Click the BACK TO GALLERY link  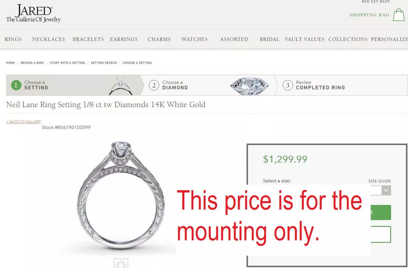23,122
